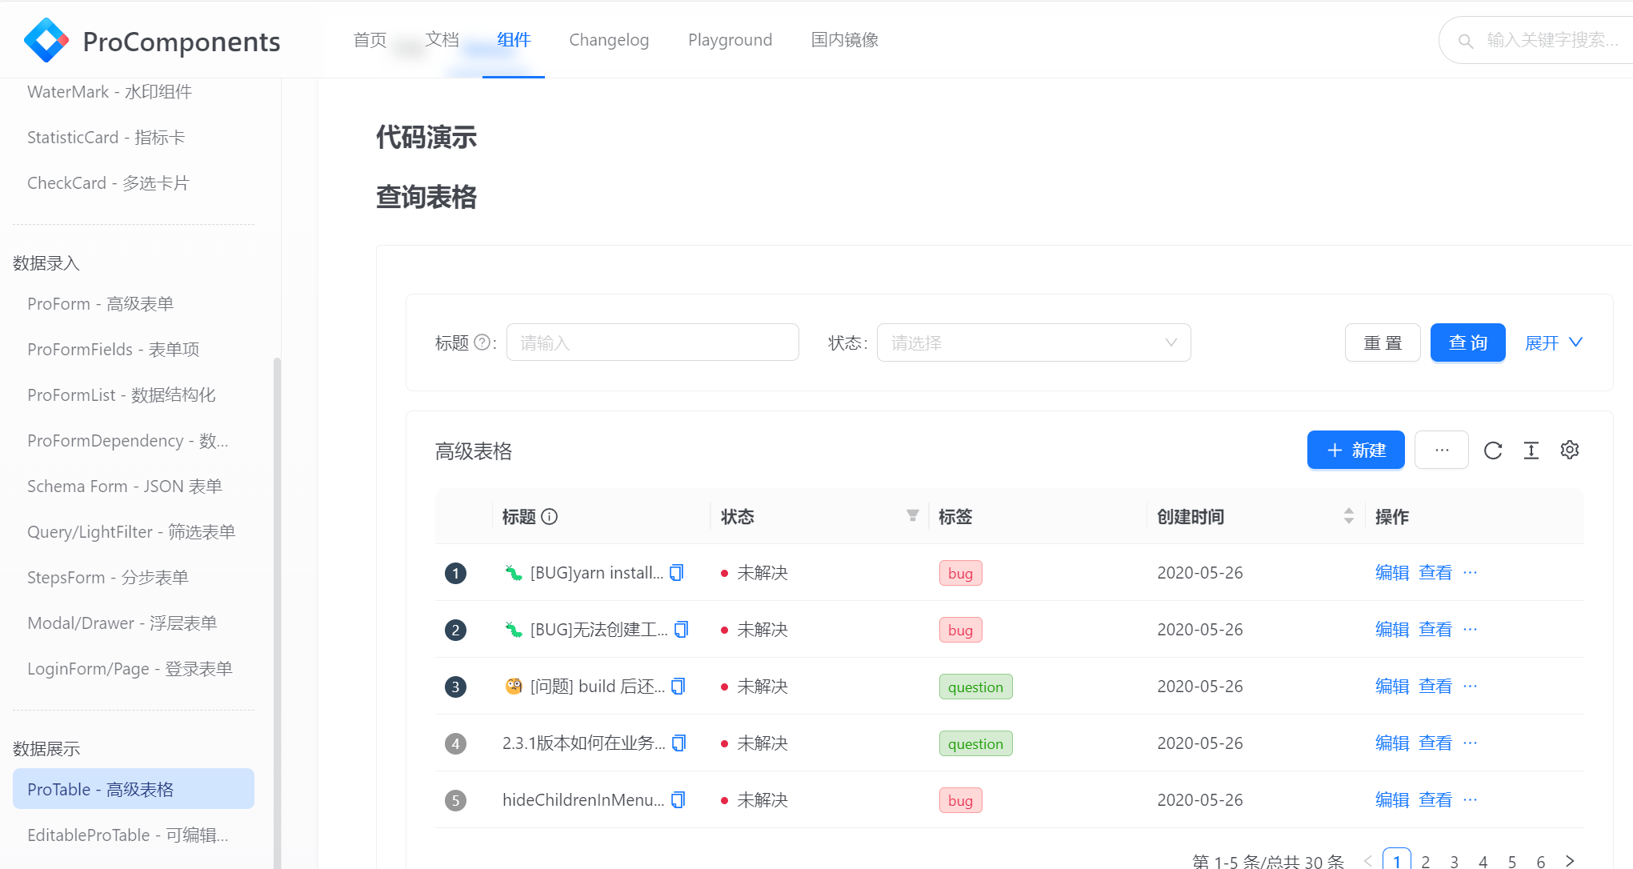1633x869 pixels.
Task: Open CheckCard - 多选卡片 in sidebar
Action: point(108,183)
